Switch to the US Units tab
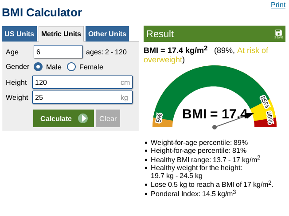 20,34
